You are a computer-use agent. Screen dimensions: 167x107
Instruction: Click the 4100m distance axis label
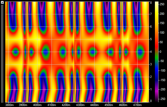(52, 105)
